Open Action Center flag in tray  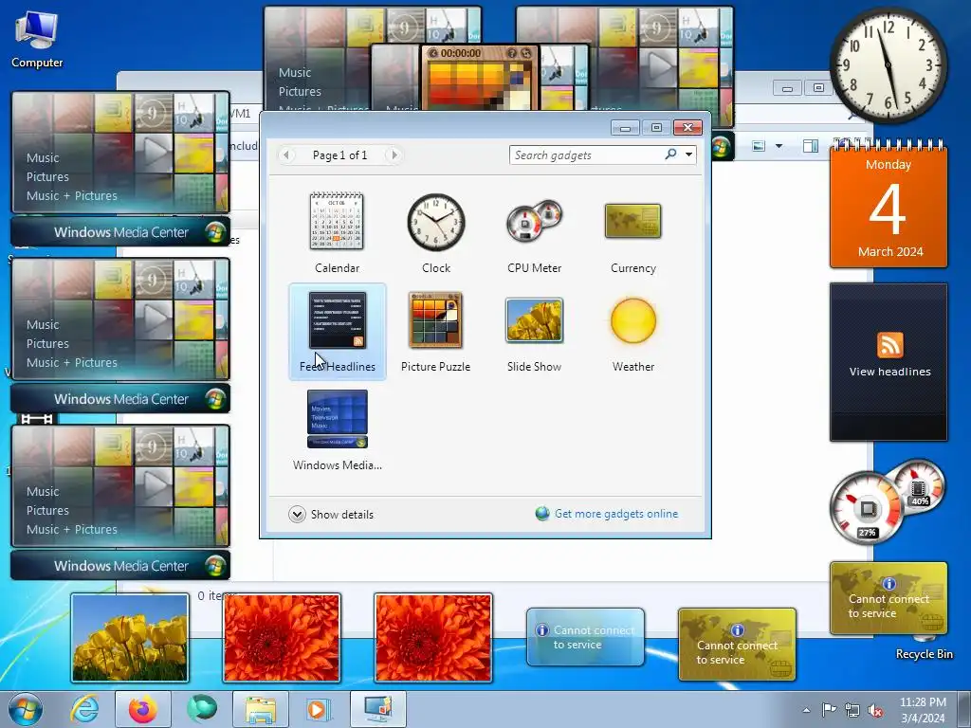[829, 710]
